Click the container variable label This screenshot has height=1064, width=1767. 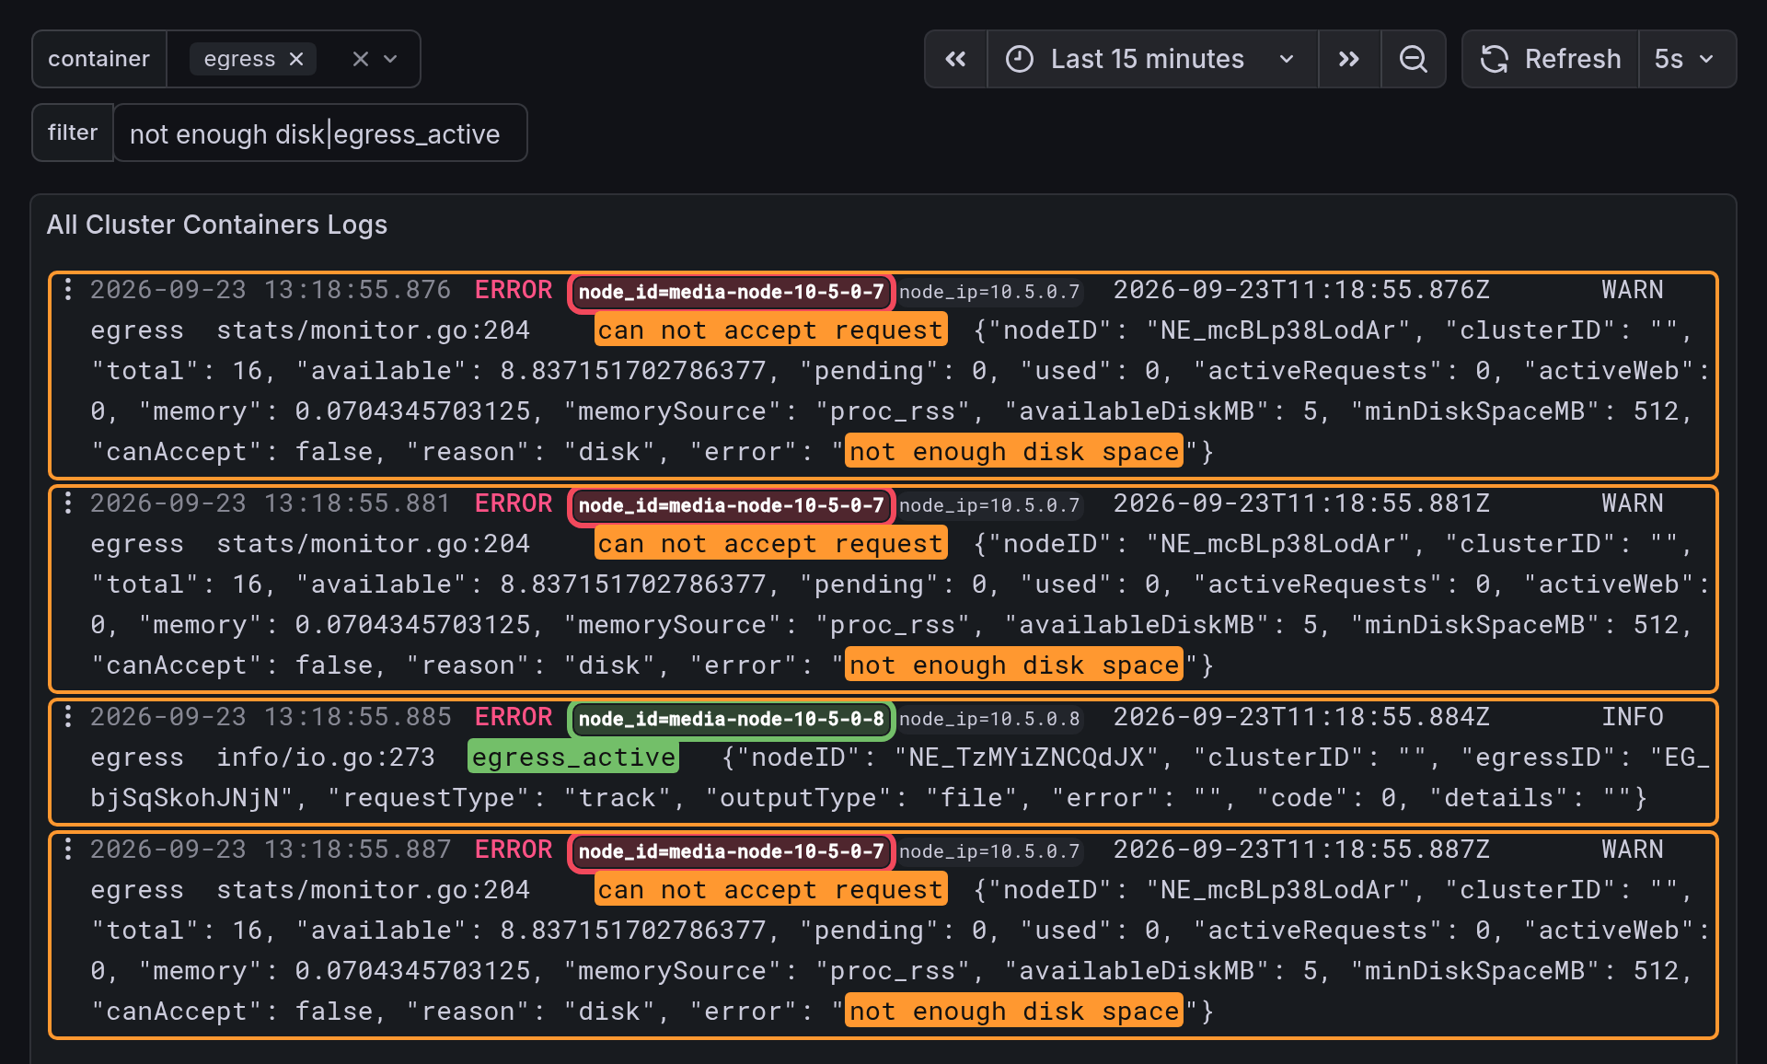(98, 59)
